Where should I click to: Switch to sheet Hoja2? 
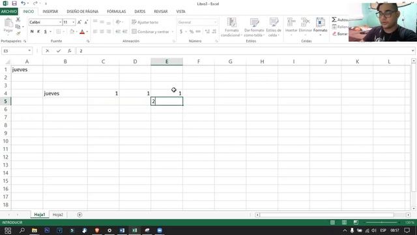click(x=58, y=215)
